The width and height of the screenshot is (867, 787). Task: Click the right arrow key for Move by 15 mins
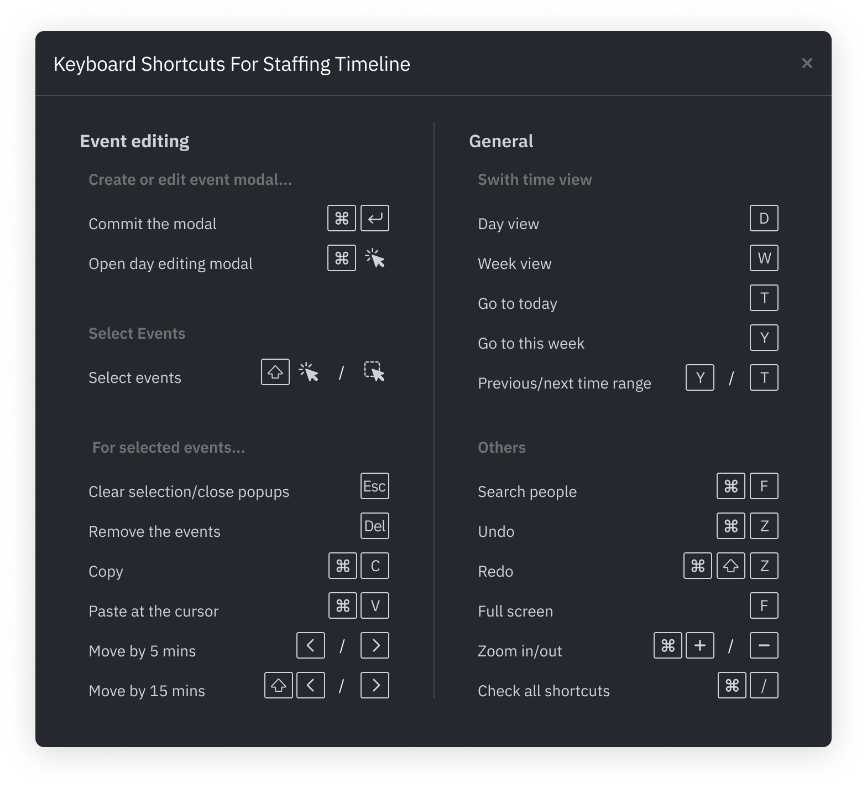(x=375, y=685)
